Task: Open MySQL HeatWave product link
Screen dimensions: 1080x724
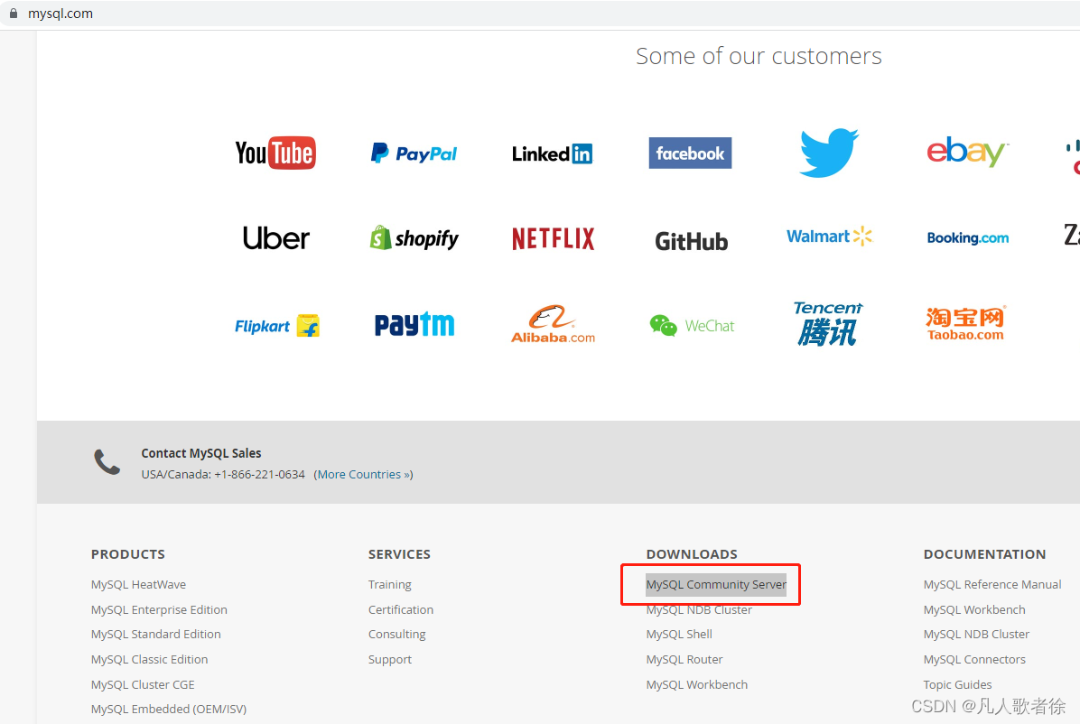Action: pyautogui.click(x=138, y=584)
